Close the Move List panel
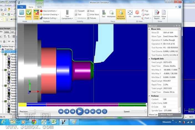The image size is (195, 130). click(179, 26)
